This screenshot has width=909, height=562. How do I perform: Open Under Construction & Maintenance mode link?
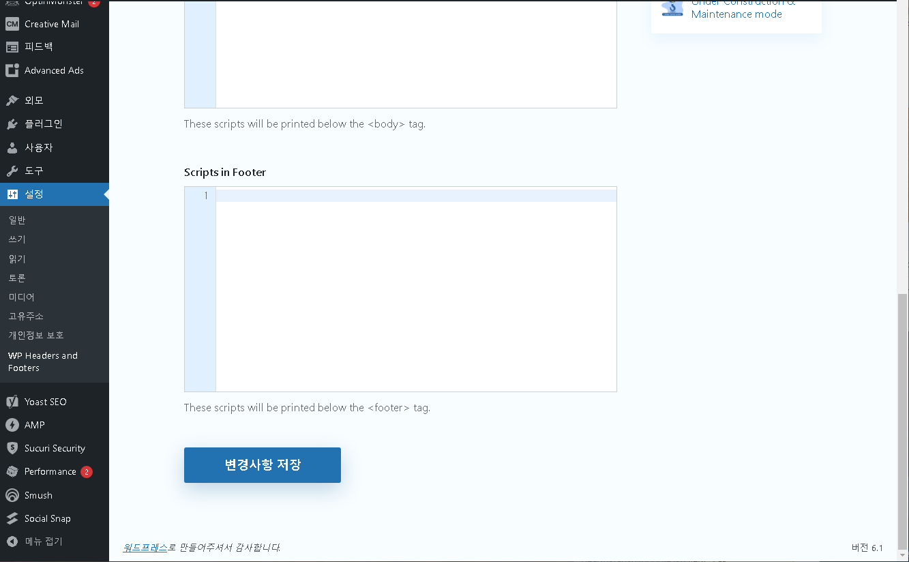click(x=743, y=8)
